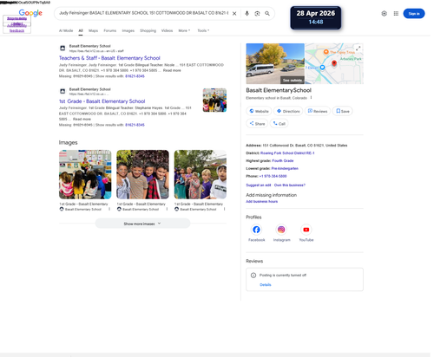Start voice search with microphone icon

(247, 14)
